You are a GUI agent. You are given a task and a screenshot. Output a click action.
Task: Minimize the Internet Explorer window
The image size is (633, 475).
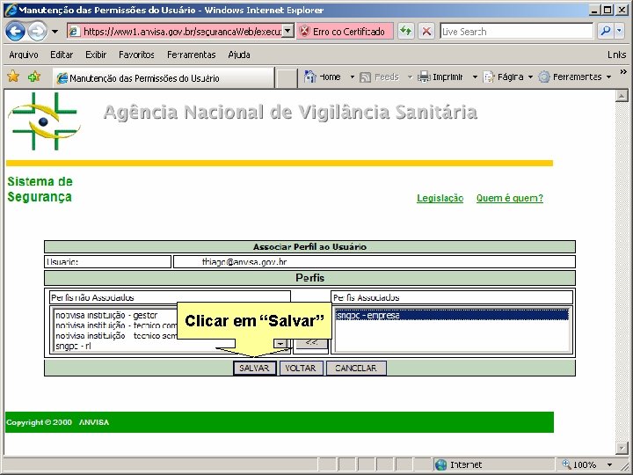click(593, 10)
